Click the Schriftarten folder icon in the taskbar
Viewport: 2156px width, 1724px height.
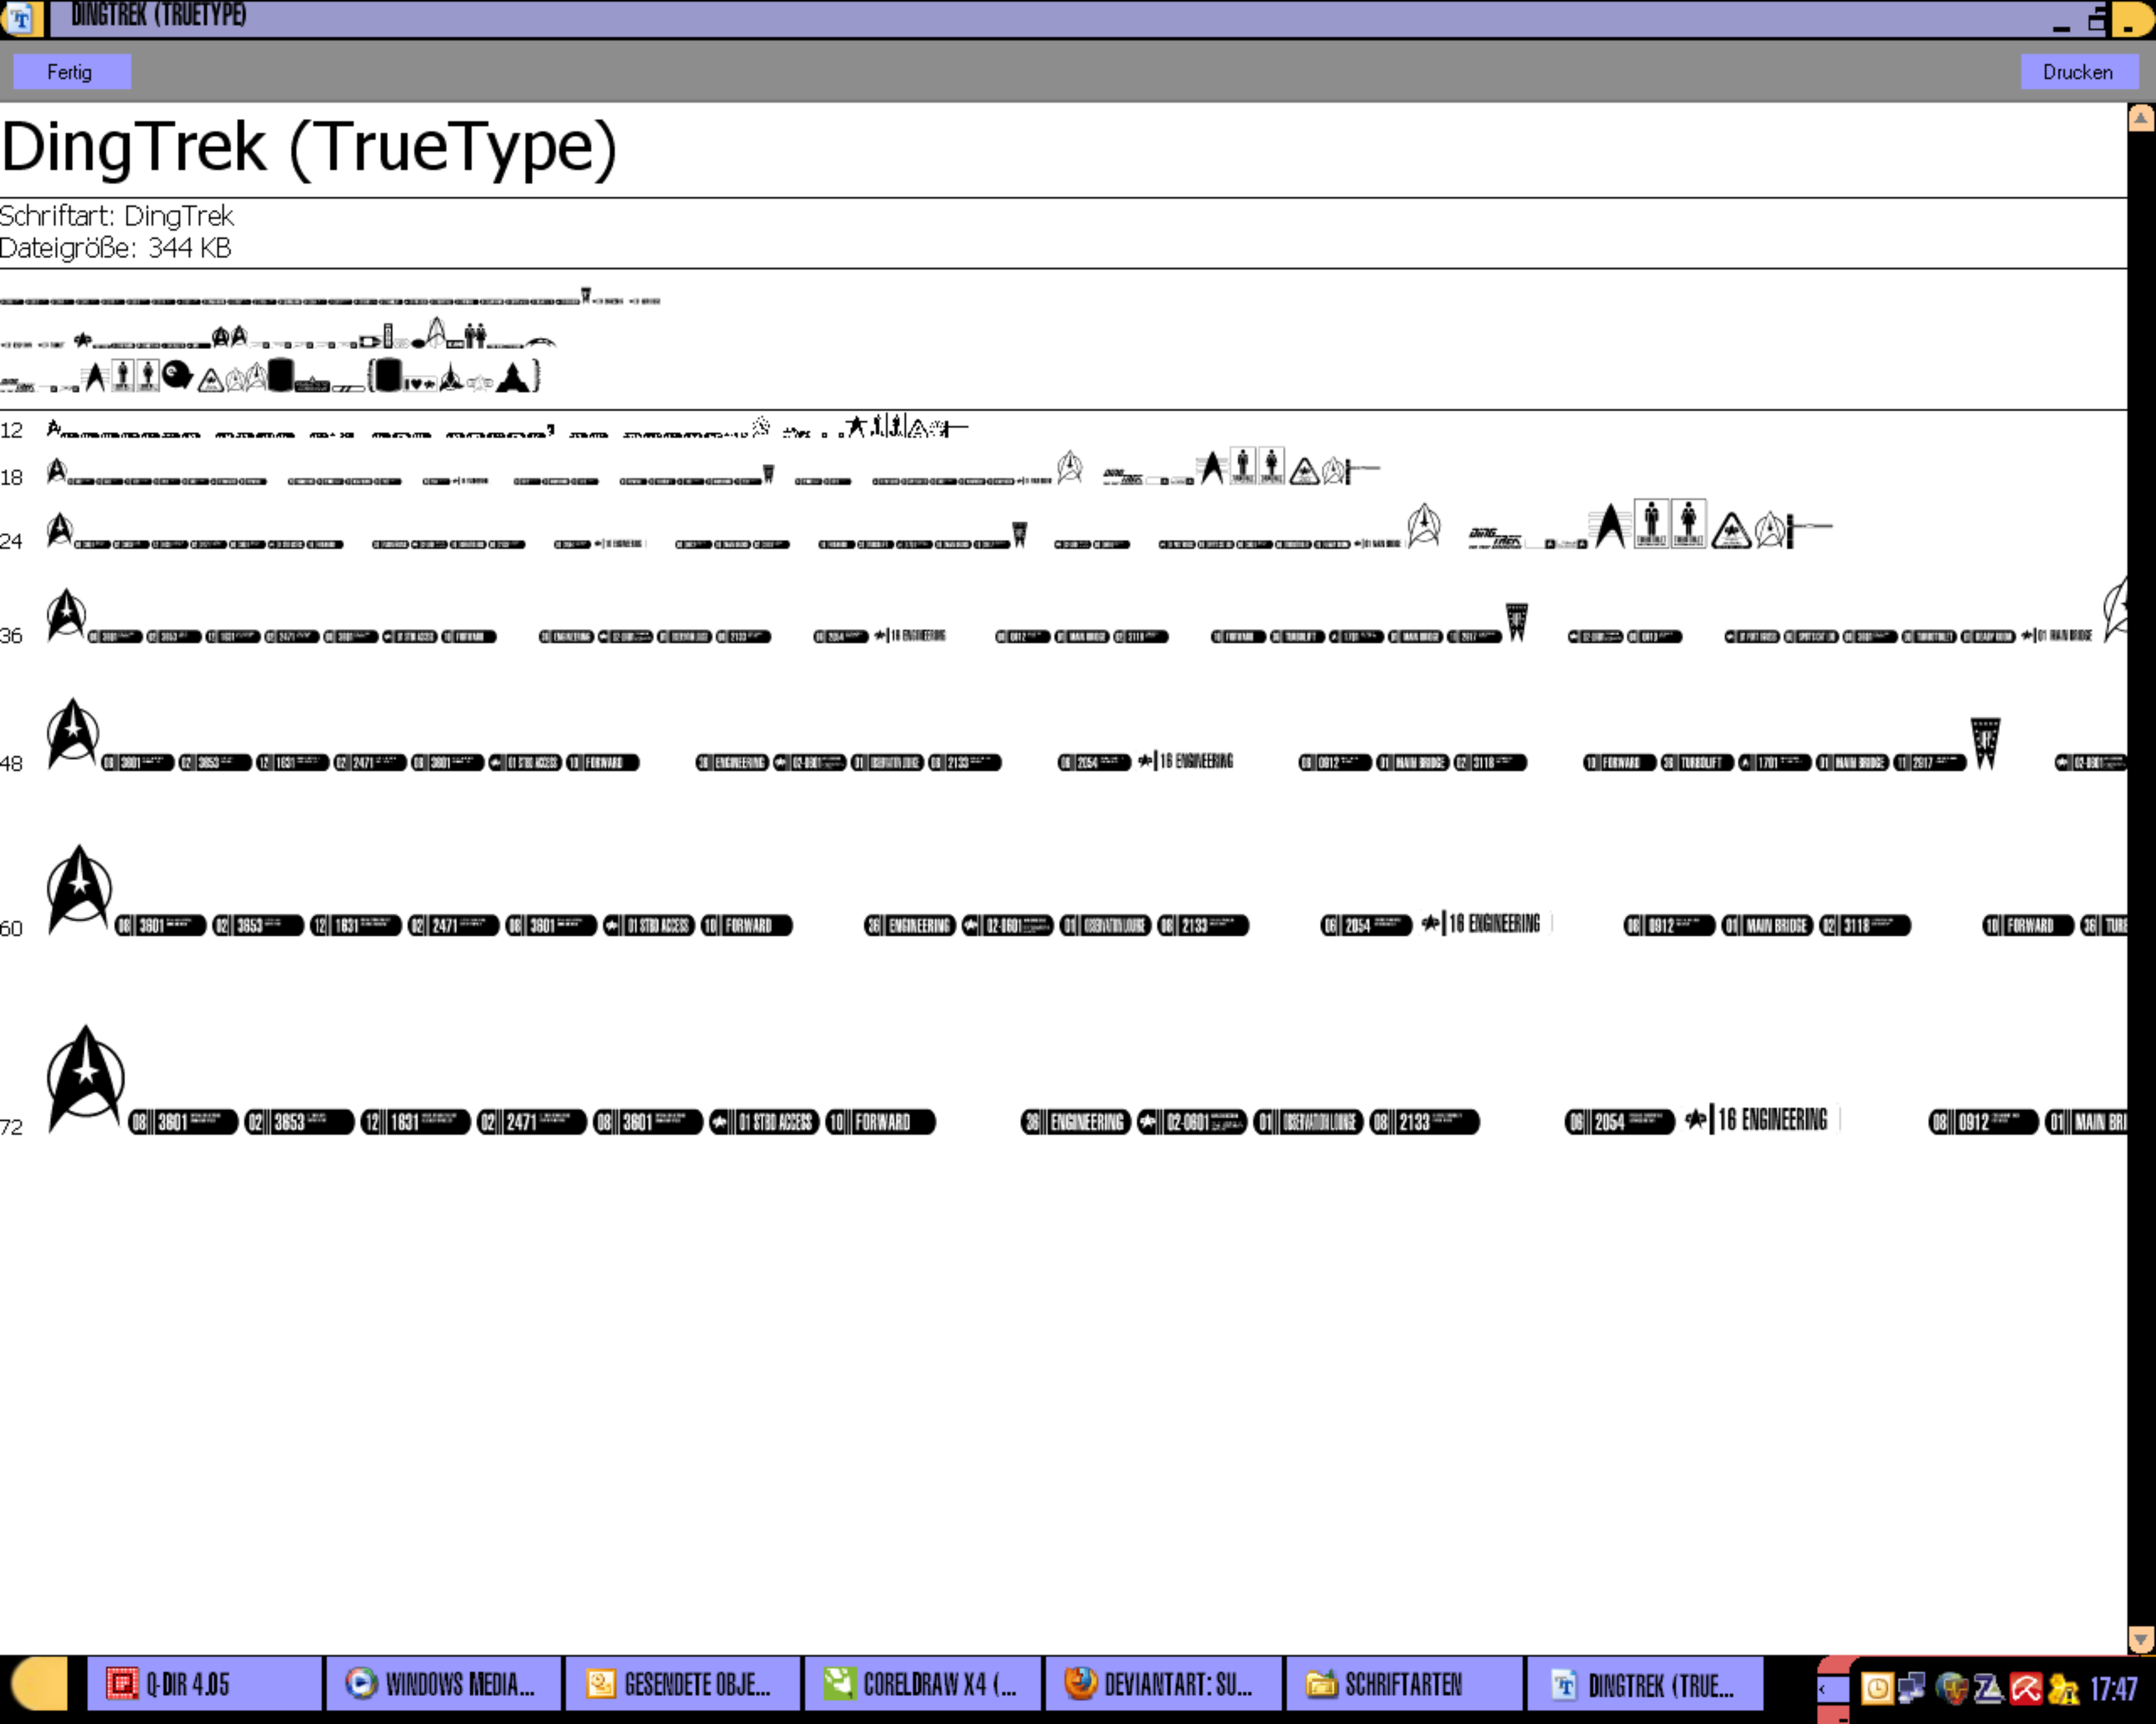pos(1321,1685)
